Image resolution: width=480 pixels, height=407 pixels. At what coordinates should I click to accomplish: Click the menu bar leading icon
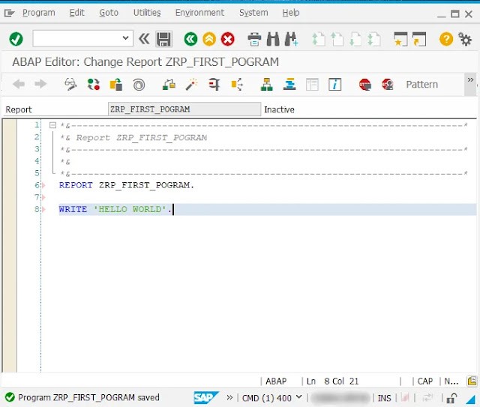(10, 13)
